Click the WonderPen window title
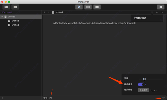Viewport: 167px width, 100px height. pyautogui.click(x=83, y=2)
